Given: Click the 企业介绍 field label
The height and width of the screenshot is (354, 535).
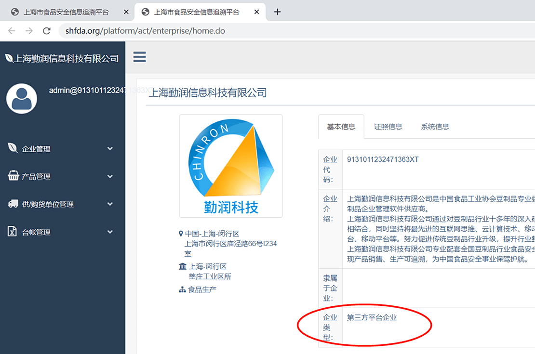Looking at the screenshot, I should click(330, 209).
